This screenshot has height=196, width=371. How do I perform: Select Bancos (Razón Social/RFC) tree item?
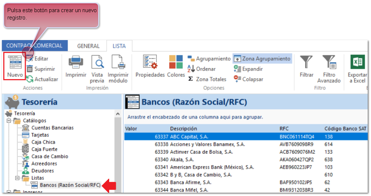click(x=70, y=185)
